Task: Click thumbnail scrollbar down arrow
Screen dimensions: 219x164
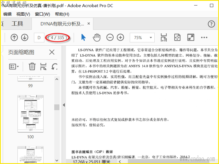Action: click(57, 160)
